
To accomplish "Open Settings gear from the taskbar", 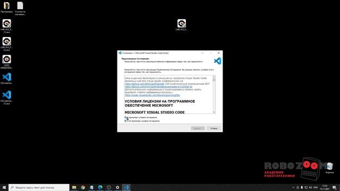I will coord(117,187).
